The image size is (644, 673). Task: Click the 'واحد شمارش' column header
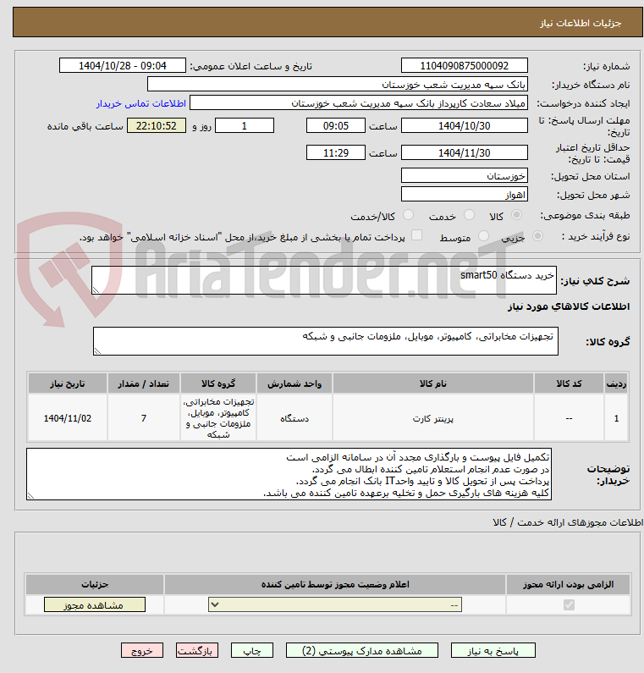pos(294,383)
